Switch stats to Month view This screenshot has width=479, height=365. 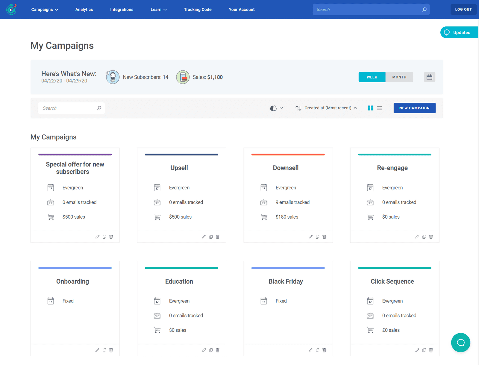click(399, 77)
